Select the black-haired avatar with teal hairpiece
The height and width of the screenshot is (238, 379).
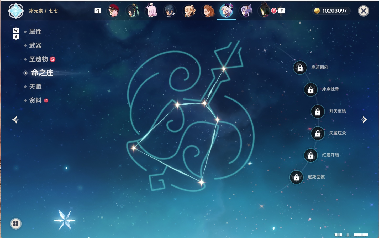pyautogui.click(x=132, y=11)
